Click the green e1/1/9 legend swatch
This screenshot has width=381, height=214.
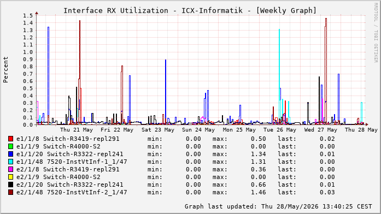[x=10, y=146]
